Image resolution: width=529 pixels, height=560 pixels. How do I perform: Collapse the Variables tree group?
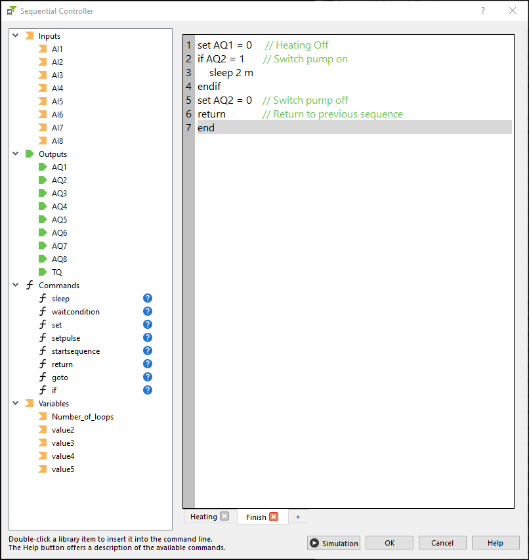tap(15, 404)
